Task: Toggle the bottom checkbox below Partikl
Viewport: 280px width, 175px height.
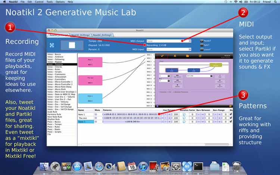Action: click(202, 49)
